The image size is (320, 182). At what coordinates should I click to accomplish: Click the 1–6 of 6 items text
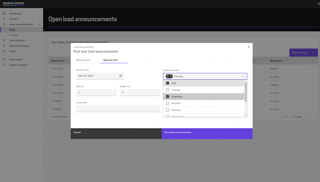coord(59,117)
